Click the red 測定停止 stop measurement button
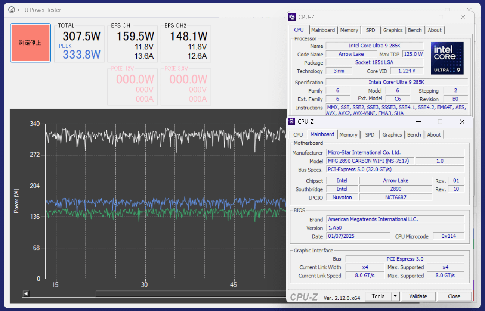This screenshot has height=311, width=485. 30,43
